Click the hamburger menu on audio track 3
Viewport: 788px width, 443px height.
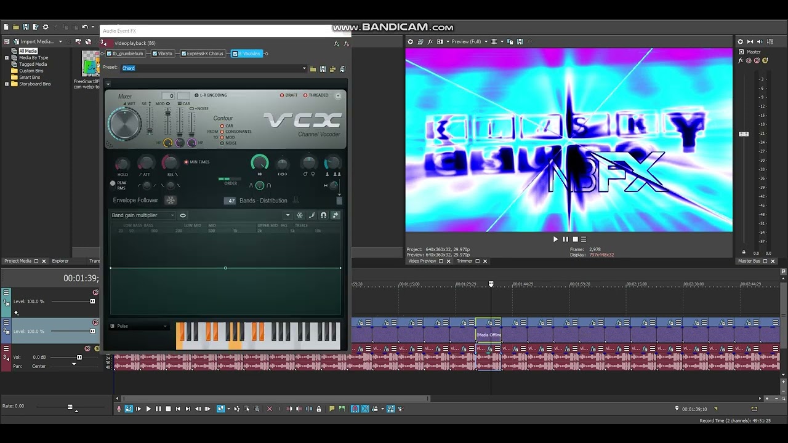[x=6, y=348]
